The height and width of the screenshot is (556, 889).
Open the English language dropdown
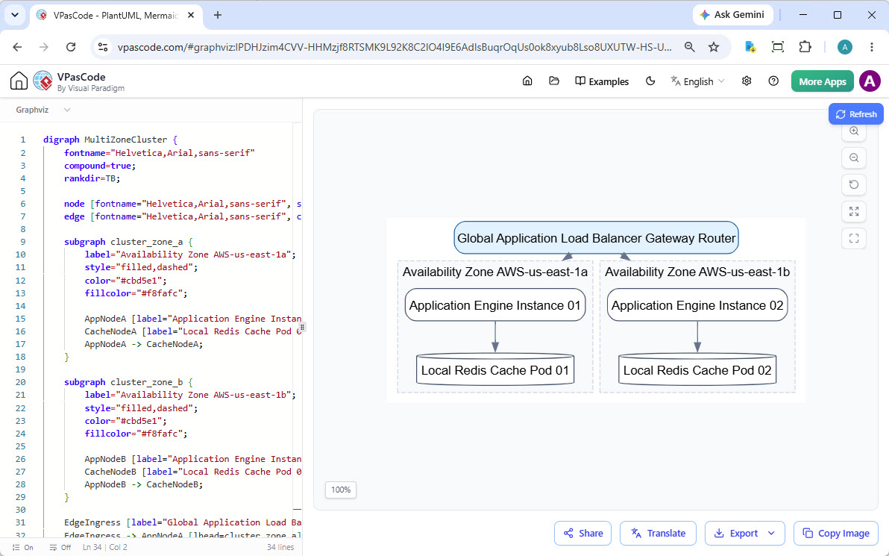pyautogui.click(x=698, y=81)
